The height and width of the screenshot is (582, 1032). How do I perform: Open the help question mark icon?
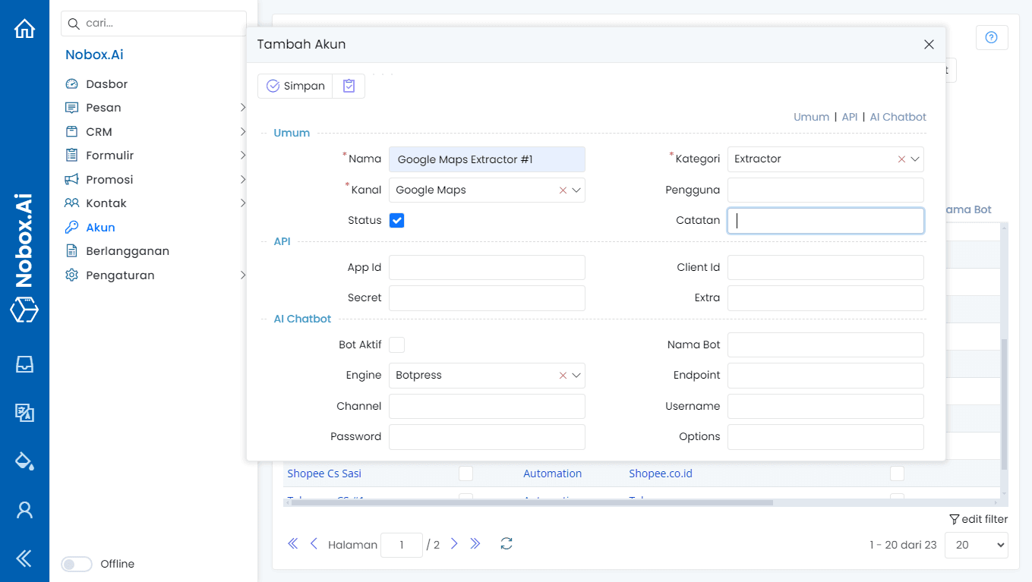click(992, 37)
